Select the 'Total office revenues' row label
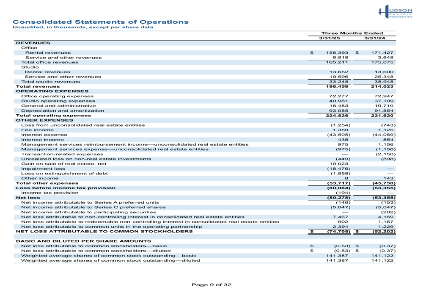 coord(49,62)
